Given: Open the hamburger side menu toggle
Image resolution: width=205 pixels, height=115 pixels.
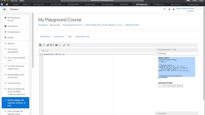Looking at the screenshot, I should (4, 9).
